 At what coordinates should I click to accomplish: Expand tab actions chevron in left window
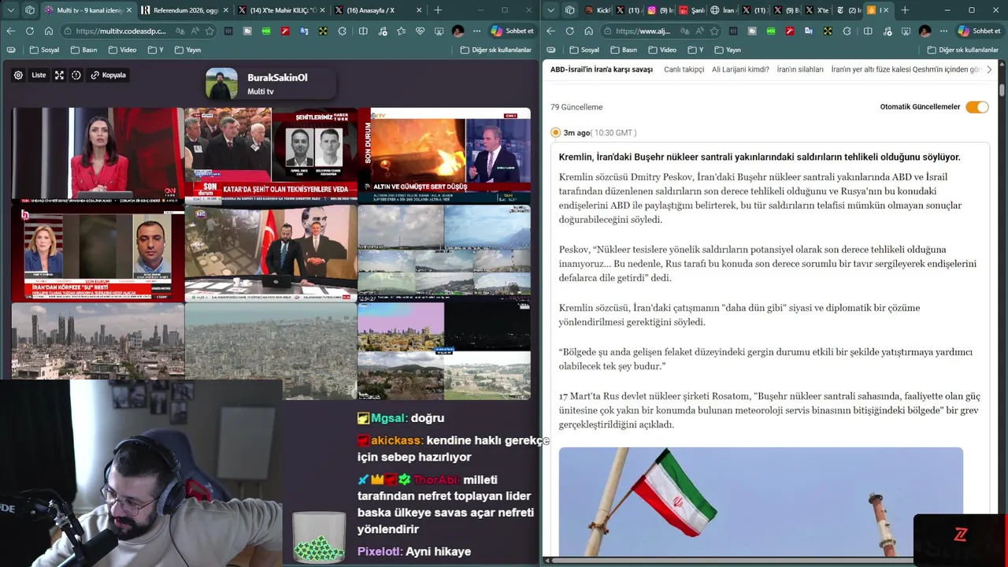click(10, 10)
